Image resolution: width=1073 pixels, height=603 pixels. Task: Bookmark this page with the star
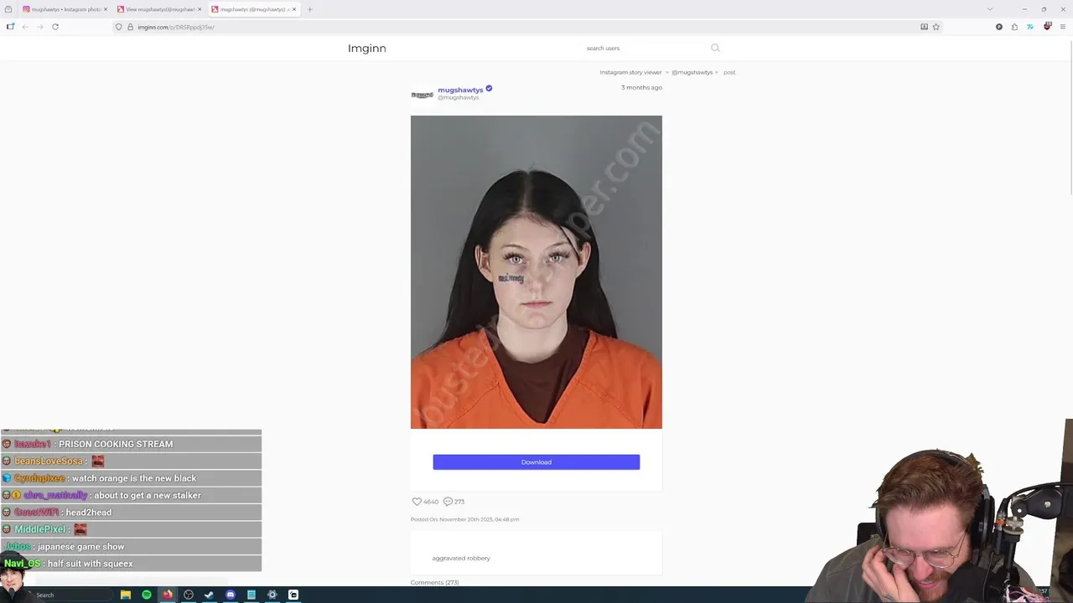tap(936, 27)
